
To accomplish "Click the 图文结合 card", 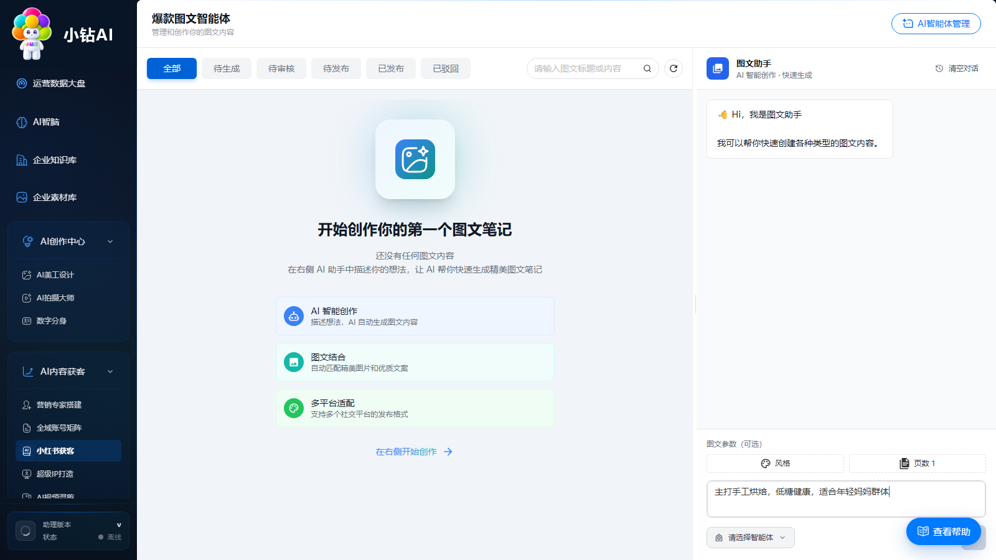I will pyautogui.click(x=415, y=362).
